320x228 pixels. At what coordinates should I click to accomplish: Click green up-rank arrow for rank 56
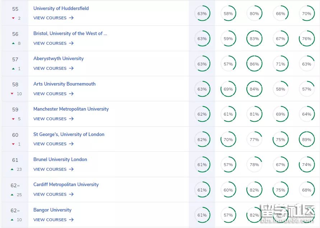pyautogui.click(x=13, y=43)
